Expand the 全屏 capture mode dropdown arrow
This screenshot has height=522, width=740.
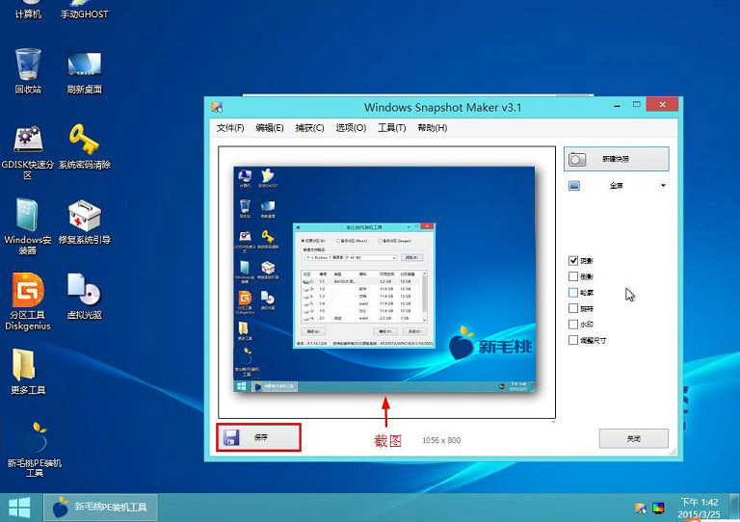point(663,185)
